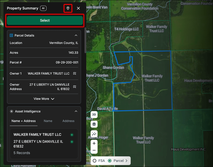Click the map search icon next to Owner 1

coord(75,73)
